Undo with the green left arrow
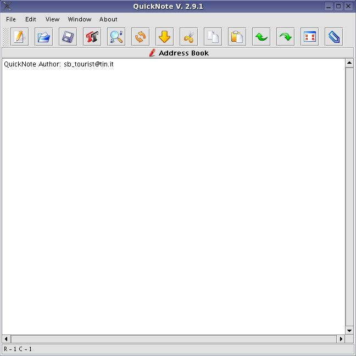Screen dimensions: 356x356 [262, 37]
